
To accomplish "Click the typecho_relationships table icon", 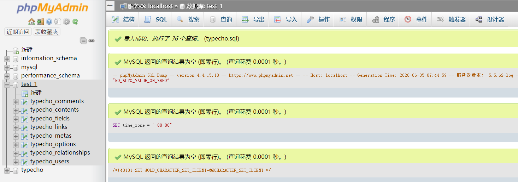I will [x=25, y=153].
